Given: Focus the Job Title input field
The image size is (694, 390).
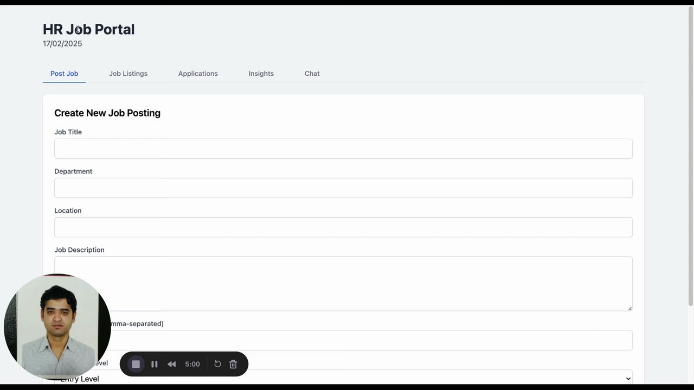Looking at the screenshot, I should pyautogui.click(x=343, y=148).
